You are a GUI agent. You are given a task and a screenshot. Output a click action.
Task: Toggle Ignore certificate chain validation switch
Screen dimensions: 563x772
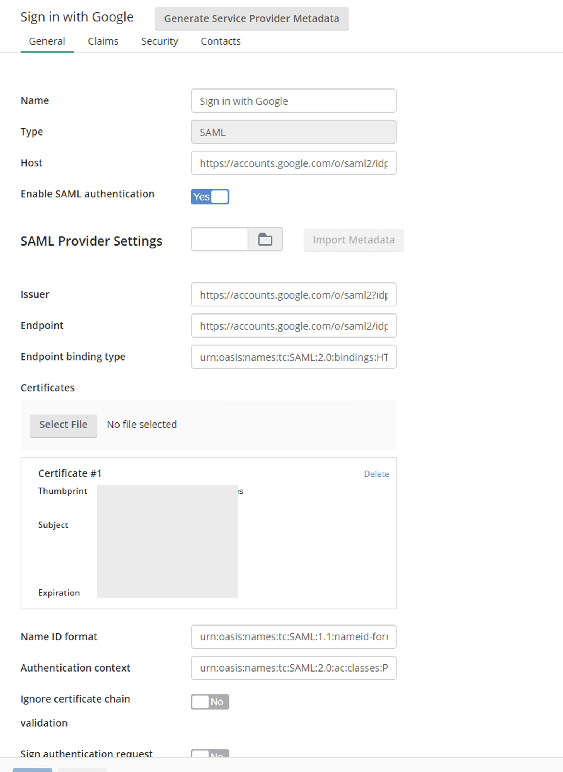pyautogui.click(x=210, y=702)
